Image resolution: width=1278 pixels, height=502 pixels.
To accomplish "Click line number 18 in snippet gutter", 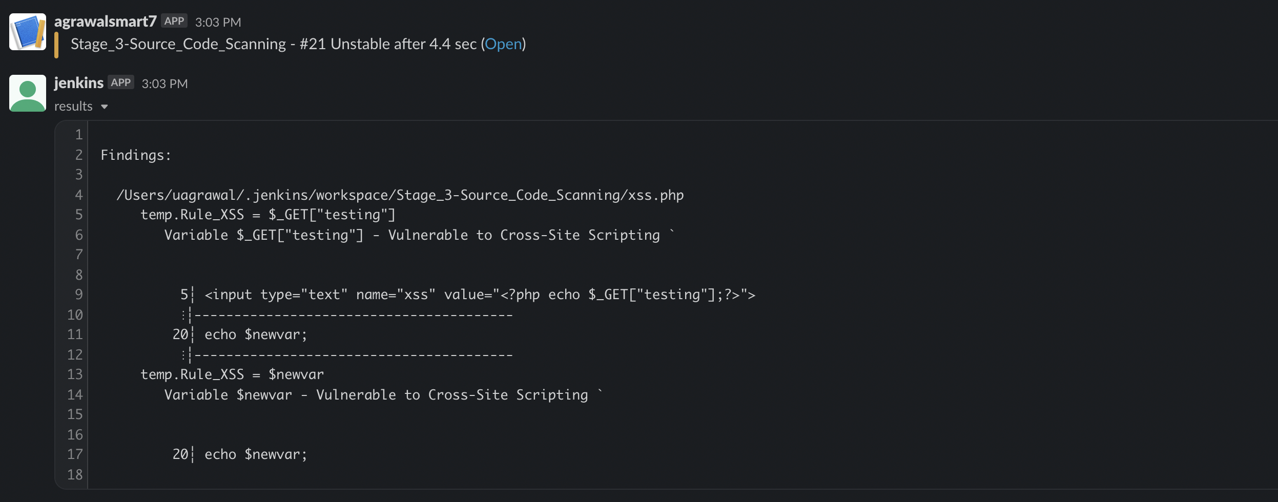I will pyautogui.click(x=75, y=475).
